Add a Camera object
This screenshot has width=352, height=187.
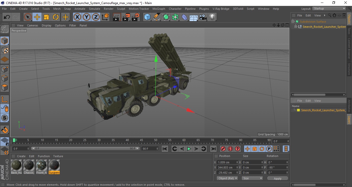coord(203,17)
